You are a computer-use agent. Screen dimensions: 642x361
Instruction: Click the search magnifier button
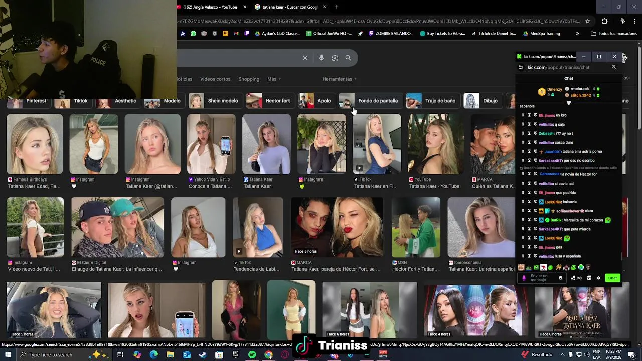pos(348,58)
